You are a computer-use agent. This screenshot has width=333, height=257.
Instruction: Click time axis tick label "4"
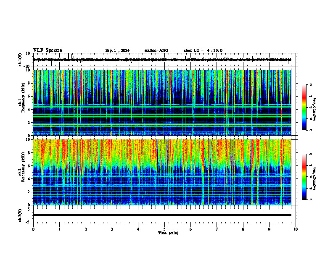click(x=138, y=229)
